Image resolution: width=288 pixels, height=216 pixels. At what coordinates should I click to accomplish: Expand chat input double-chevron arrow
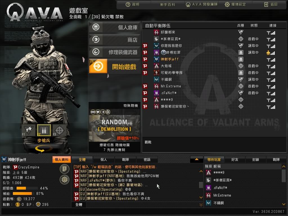pos(201,205)
